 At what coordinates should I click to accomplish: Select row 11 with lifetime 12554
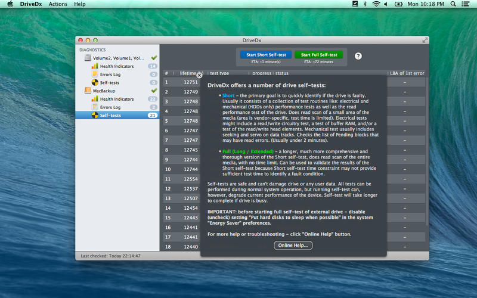pyautogui.click(x=182, y=179)
